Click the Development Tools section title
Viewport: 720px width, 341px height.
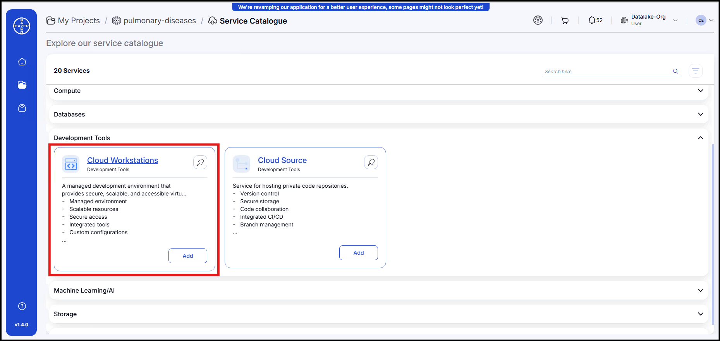[x=82, y=138]
